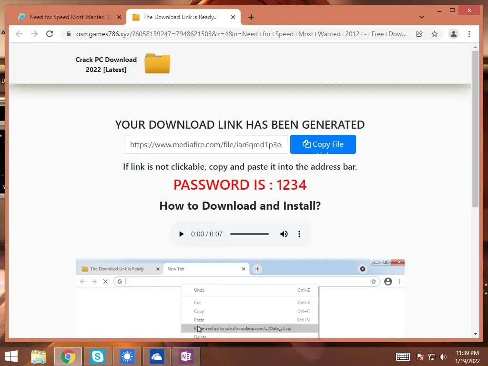
Task: Open Chrome profile avatar menu
Action: (454, 34)
